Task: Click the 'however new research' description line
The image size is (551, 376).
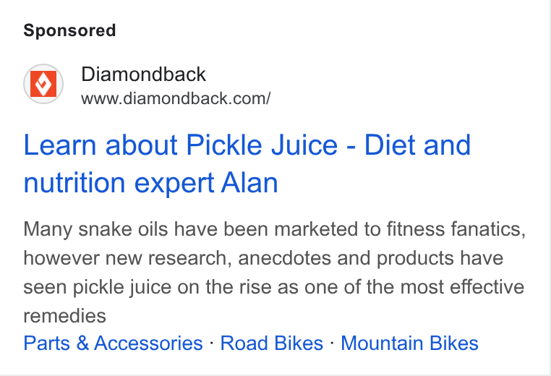Action: 263,258
